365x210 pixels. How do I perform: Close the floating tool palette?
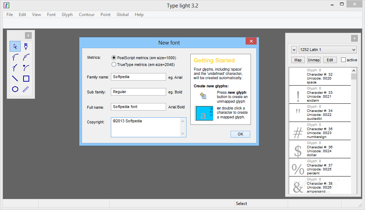pyautogui.click(x=28, y=35)
